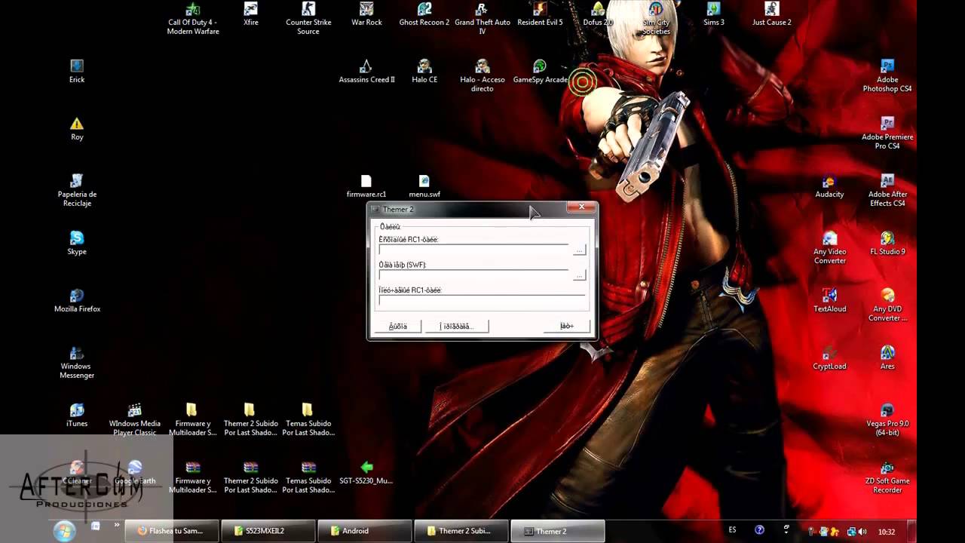Switch to Themer 2 Subi... folder taskbar button
The image size is (965, 543).
[461, 531]
